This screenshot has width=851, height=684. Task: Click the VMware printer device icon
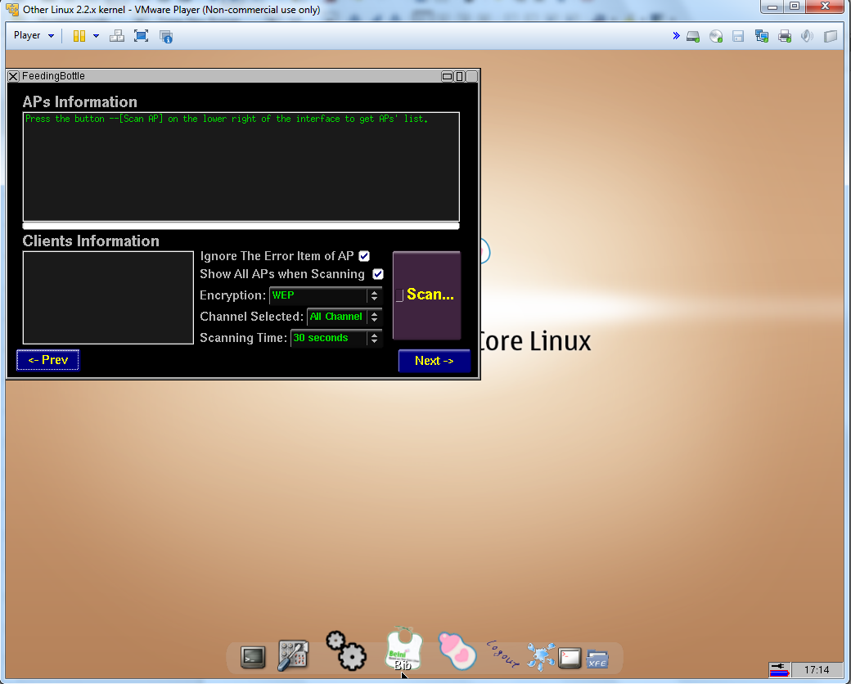pos(785,36)
